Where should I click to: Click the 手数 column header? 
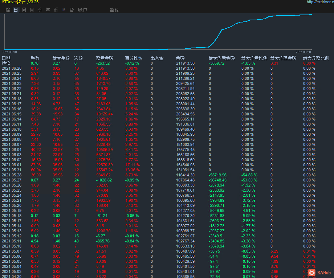click(x=35, y=58)
